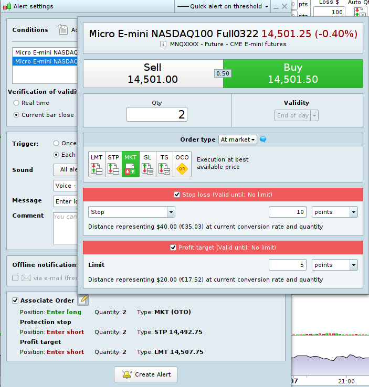The image size is (369, 387).
Task: Select the LMT limit order icon
Action: pyautogui.click(x=97, y=164)
